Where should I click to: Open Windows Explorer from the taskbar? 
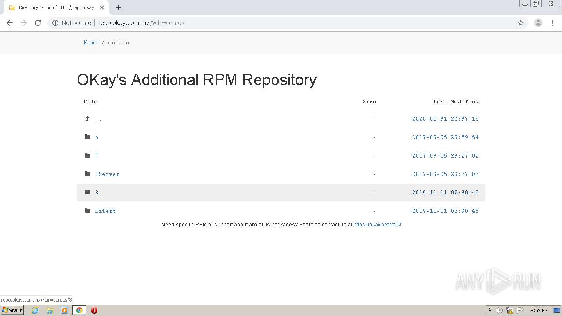[x=50, y=310]
